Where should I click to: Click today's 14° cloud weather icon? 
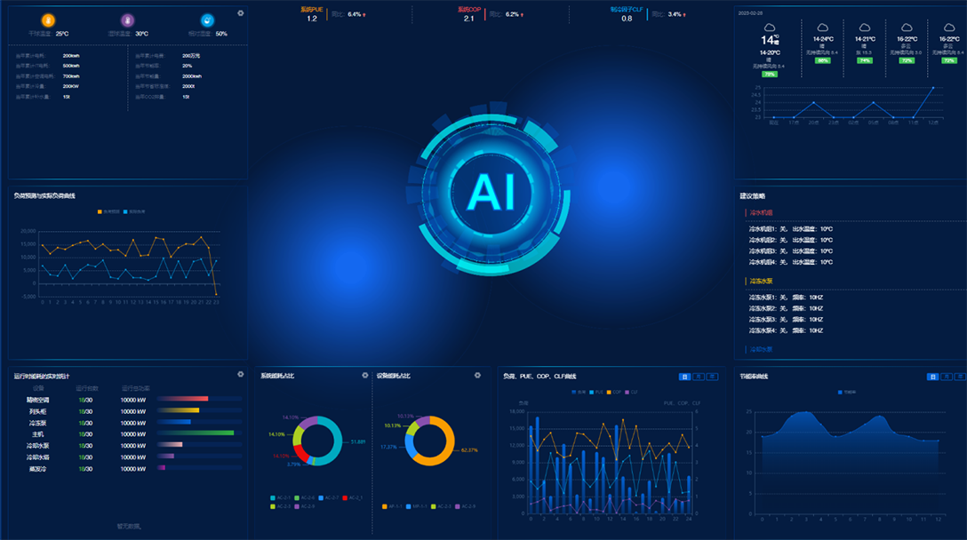[x=770, y=28]
